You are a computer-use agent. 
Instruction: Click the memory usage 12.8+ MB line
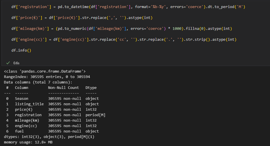[x=28, y=142]
